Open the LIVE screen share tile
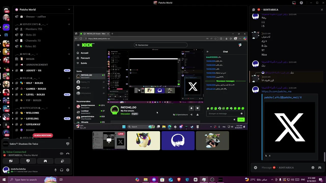326x183 pixels. pos(109,141)
